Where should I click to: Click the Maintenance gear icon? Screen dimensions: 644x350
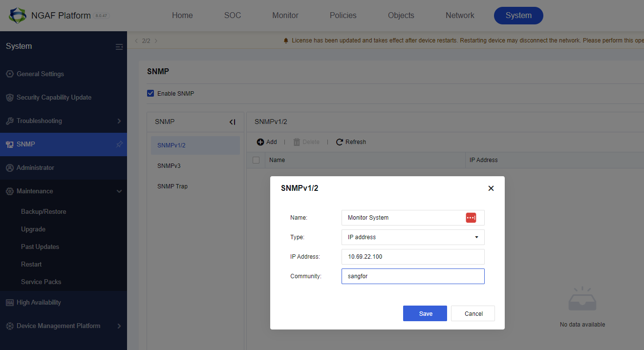(x=10, y=191)
